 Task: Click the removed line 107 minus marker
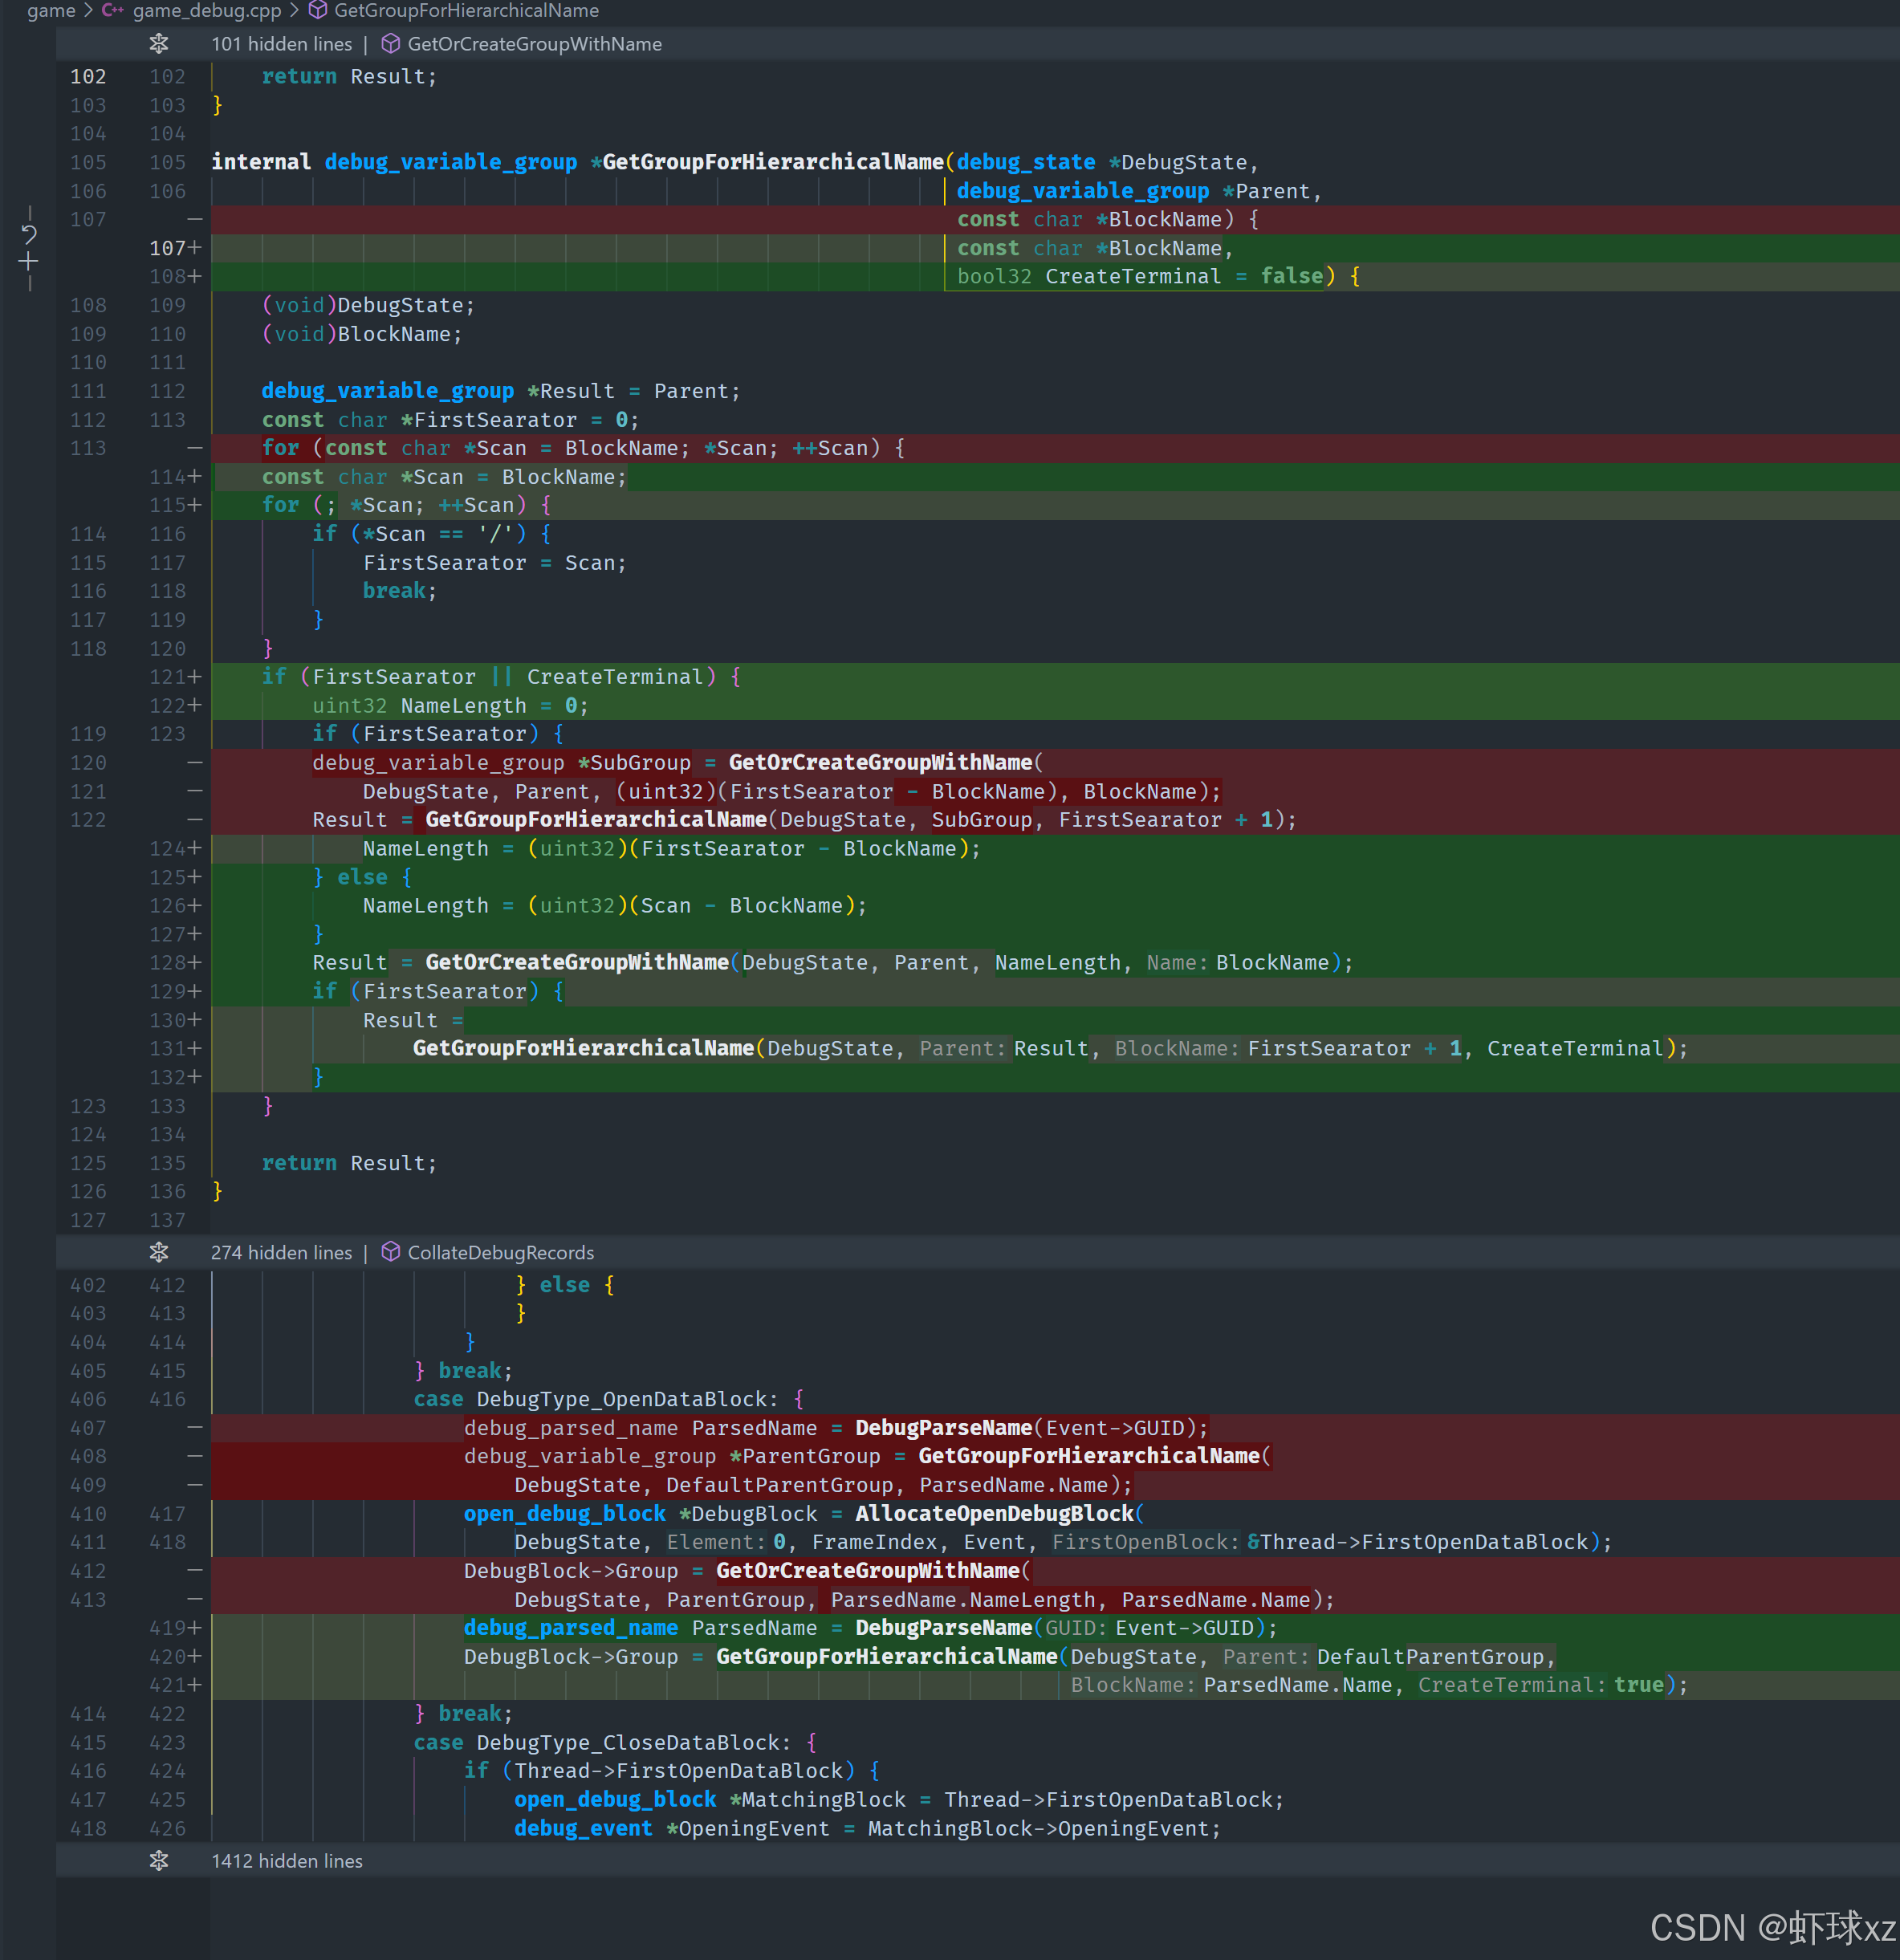coord(194,219)
